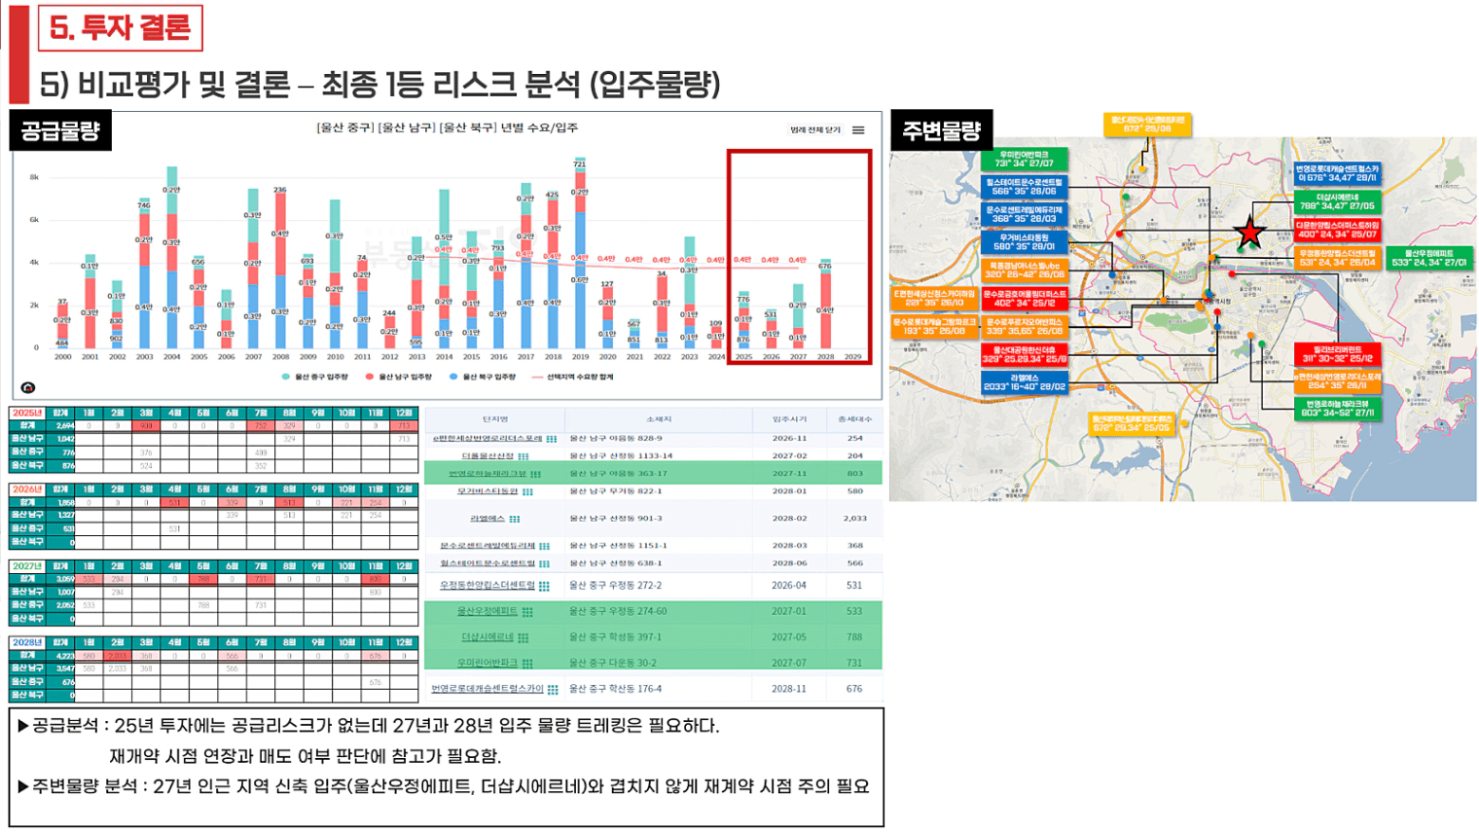Click address 울산 중구 우정동 274-60
The width and height of the screenshot is (1479, 832).
(x=618, y=611)
